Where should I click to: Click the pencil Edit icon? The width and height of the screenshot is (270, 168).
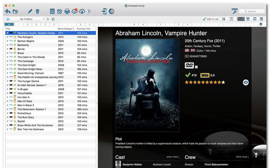(30, 11)
